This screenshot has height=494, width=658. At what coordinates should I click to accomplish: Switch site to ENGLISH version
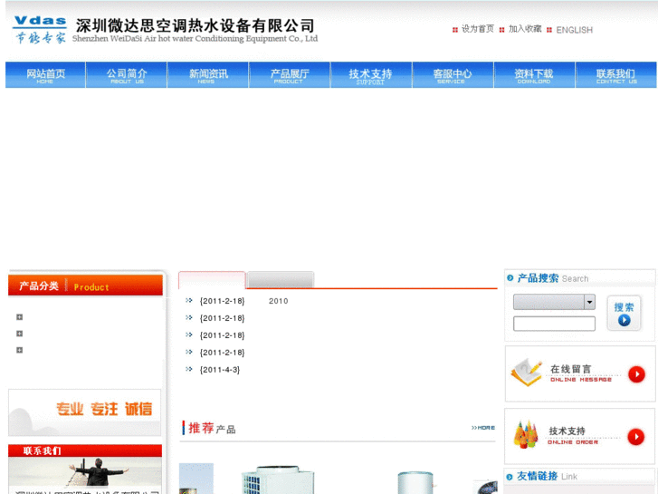click(574, 30)
